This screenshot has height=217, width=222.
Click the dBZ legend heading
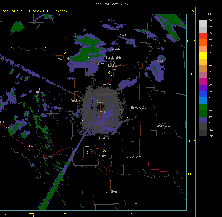(209, 14)
